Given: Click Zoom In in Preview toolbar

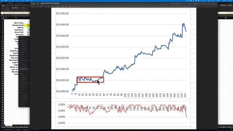Looking at the screenshot, I should tap(177, 4).
